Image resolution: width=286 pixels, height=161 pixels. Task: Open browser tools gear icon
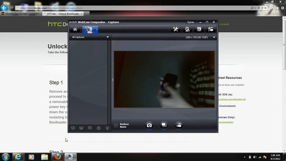[x=282, y=8]
